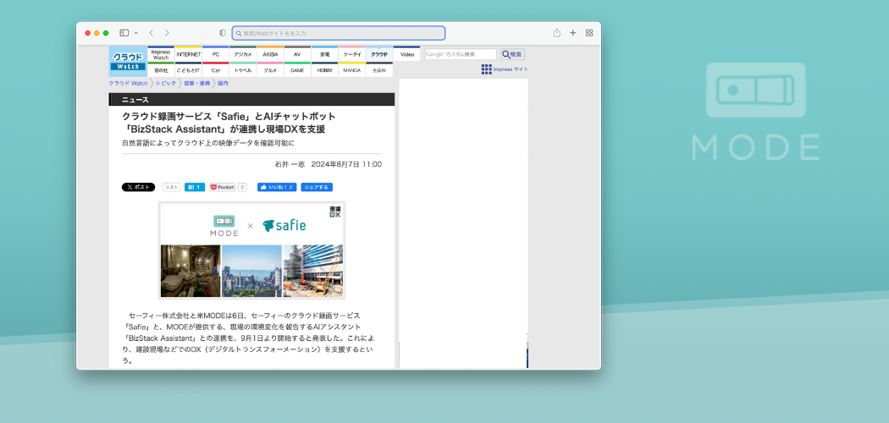Viewport: 889px width, 423px height.
Task: Open the MODE x Safie article image
Action: (x=251, y=250)
